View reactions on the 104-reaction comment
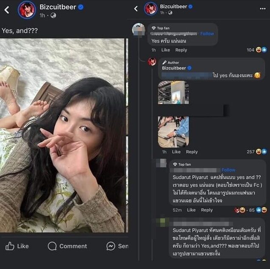The image size is (270, 269). click(257, 50)
